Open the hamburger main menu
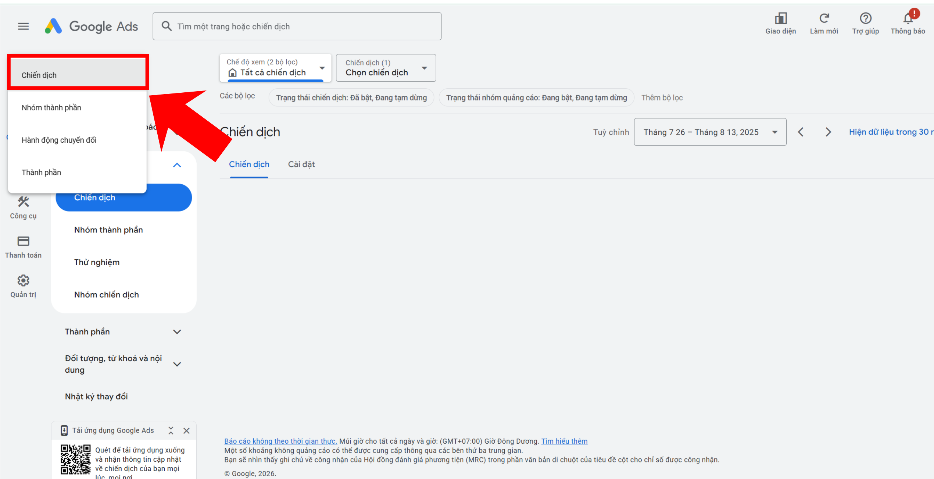Image resolution: width=934 pixels, height=479 pixels. (23, 26)
